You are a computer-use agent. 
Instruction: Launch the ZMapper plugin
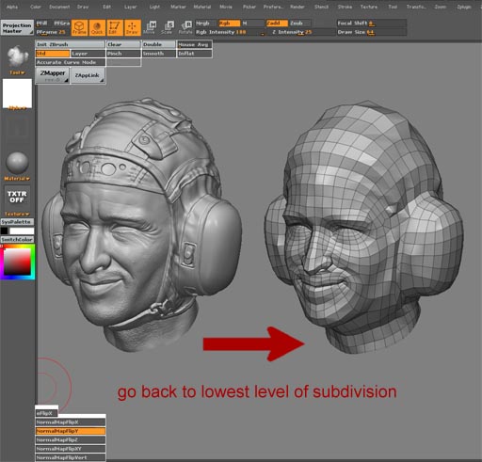(53, 75)
